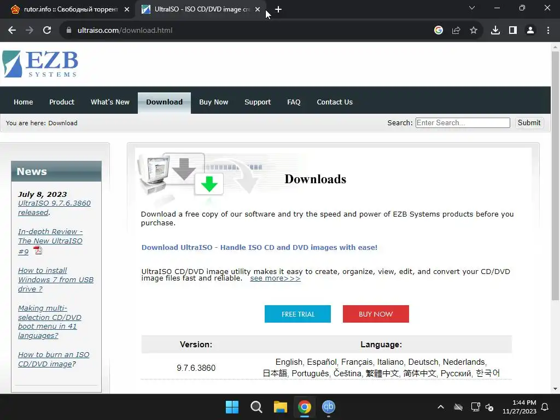Screen dimensions: 560x420
Task: Click the OneDrive cloud tray icon
Action: 458,407
